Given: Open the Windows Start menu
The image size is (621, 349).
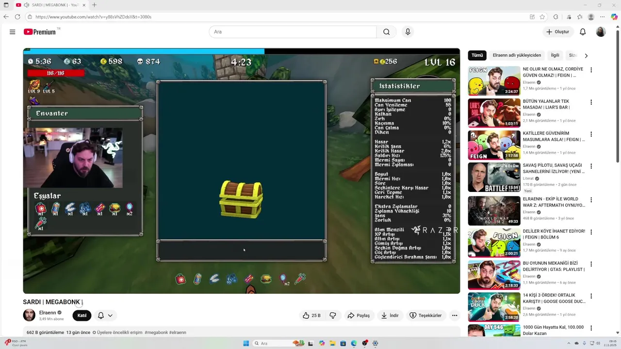Looking at the screenshot, I should click(246, 343).
